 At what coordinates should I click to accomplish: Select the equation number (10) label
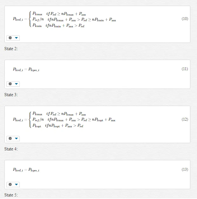[x=185, y=19]
